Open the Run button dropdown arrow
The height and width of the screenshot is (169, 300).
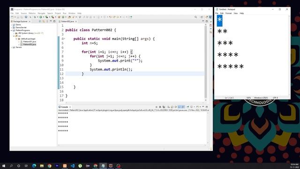pyautogui.click(x=44, y=17)
